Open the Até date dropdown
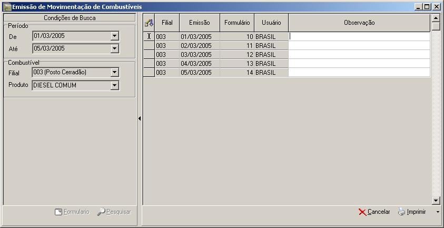The height and width of the screenshot is (228, 444). 114,48
